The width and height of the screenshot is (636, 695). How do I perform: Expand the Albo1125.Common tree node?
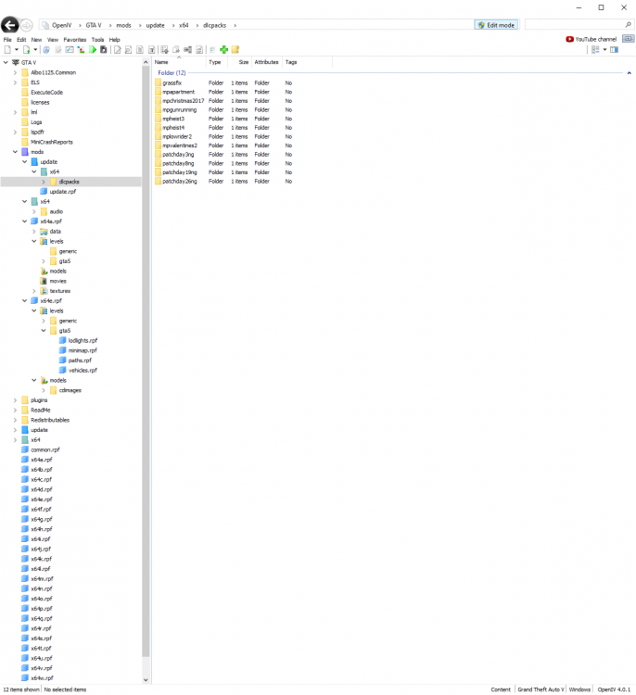point(15,72)
